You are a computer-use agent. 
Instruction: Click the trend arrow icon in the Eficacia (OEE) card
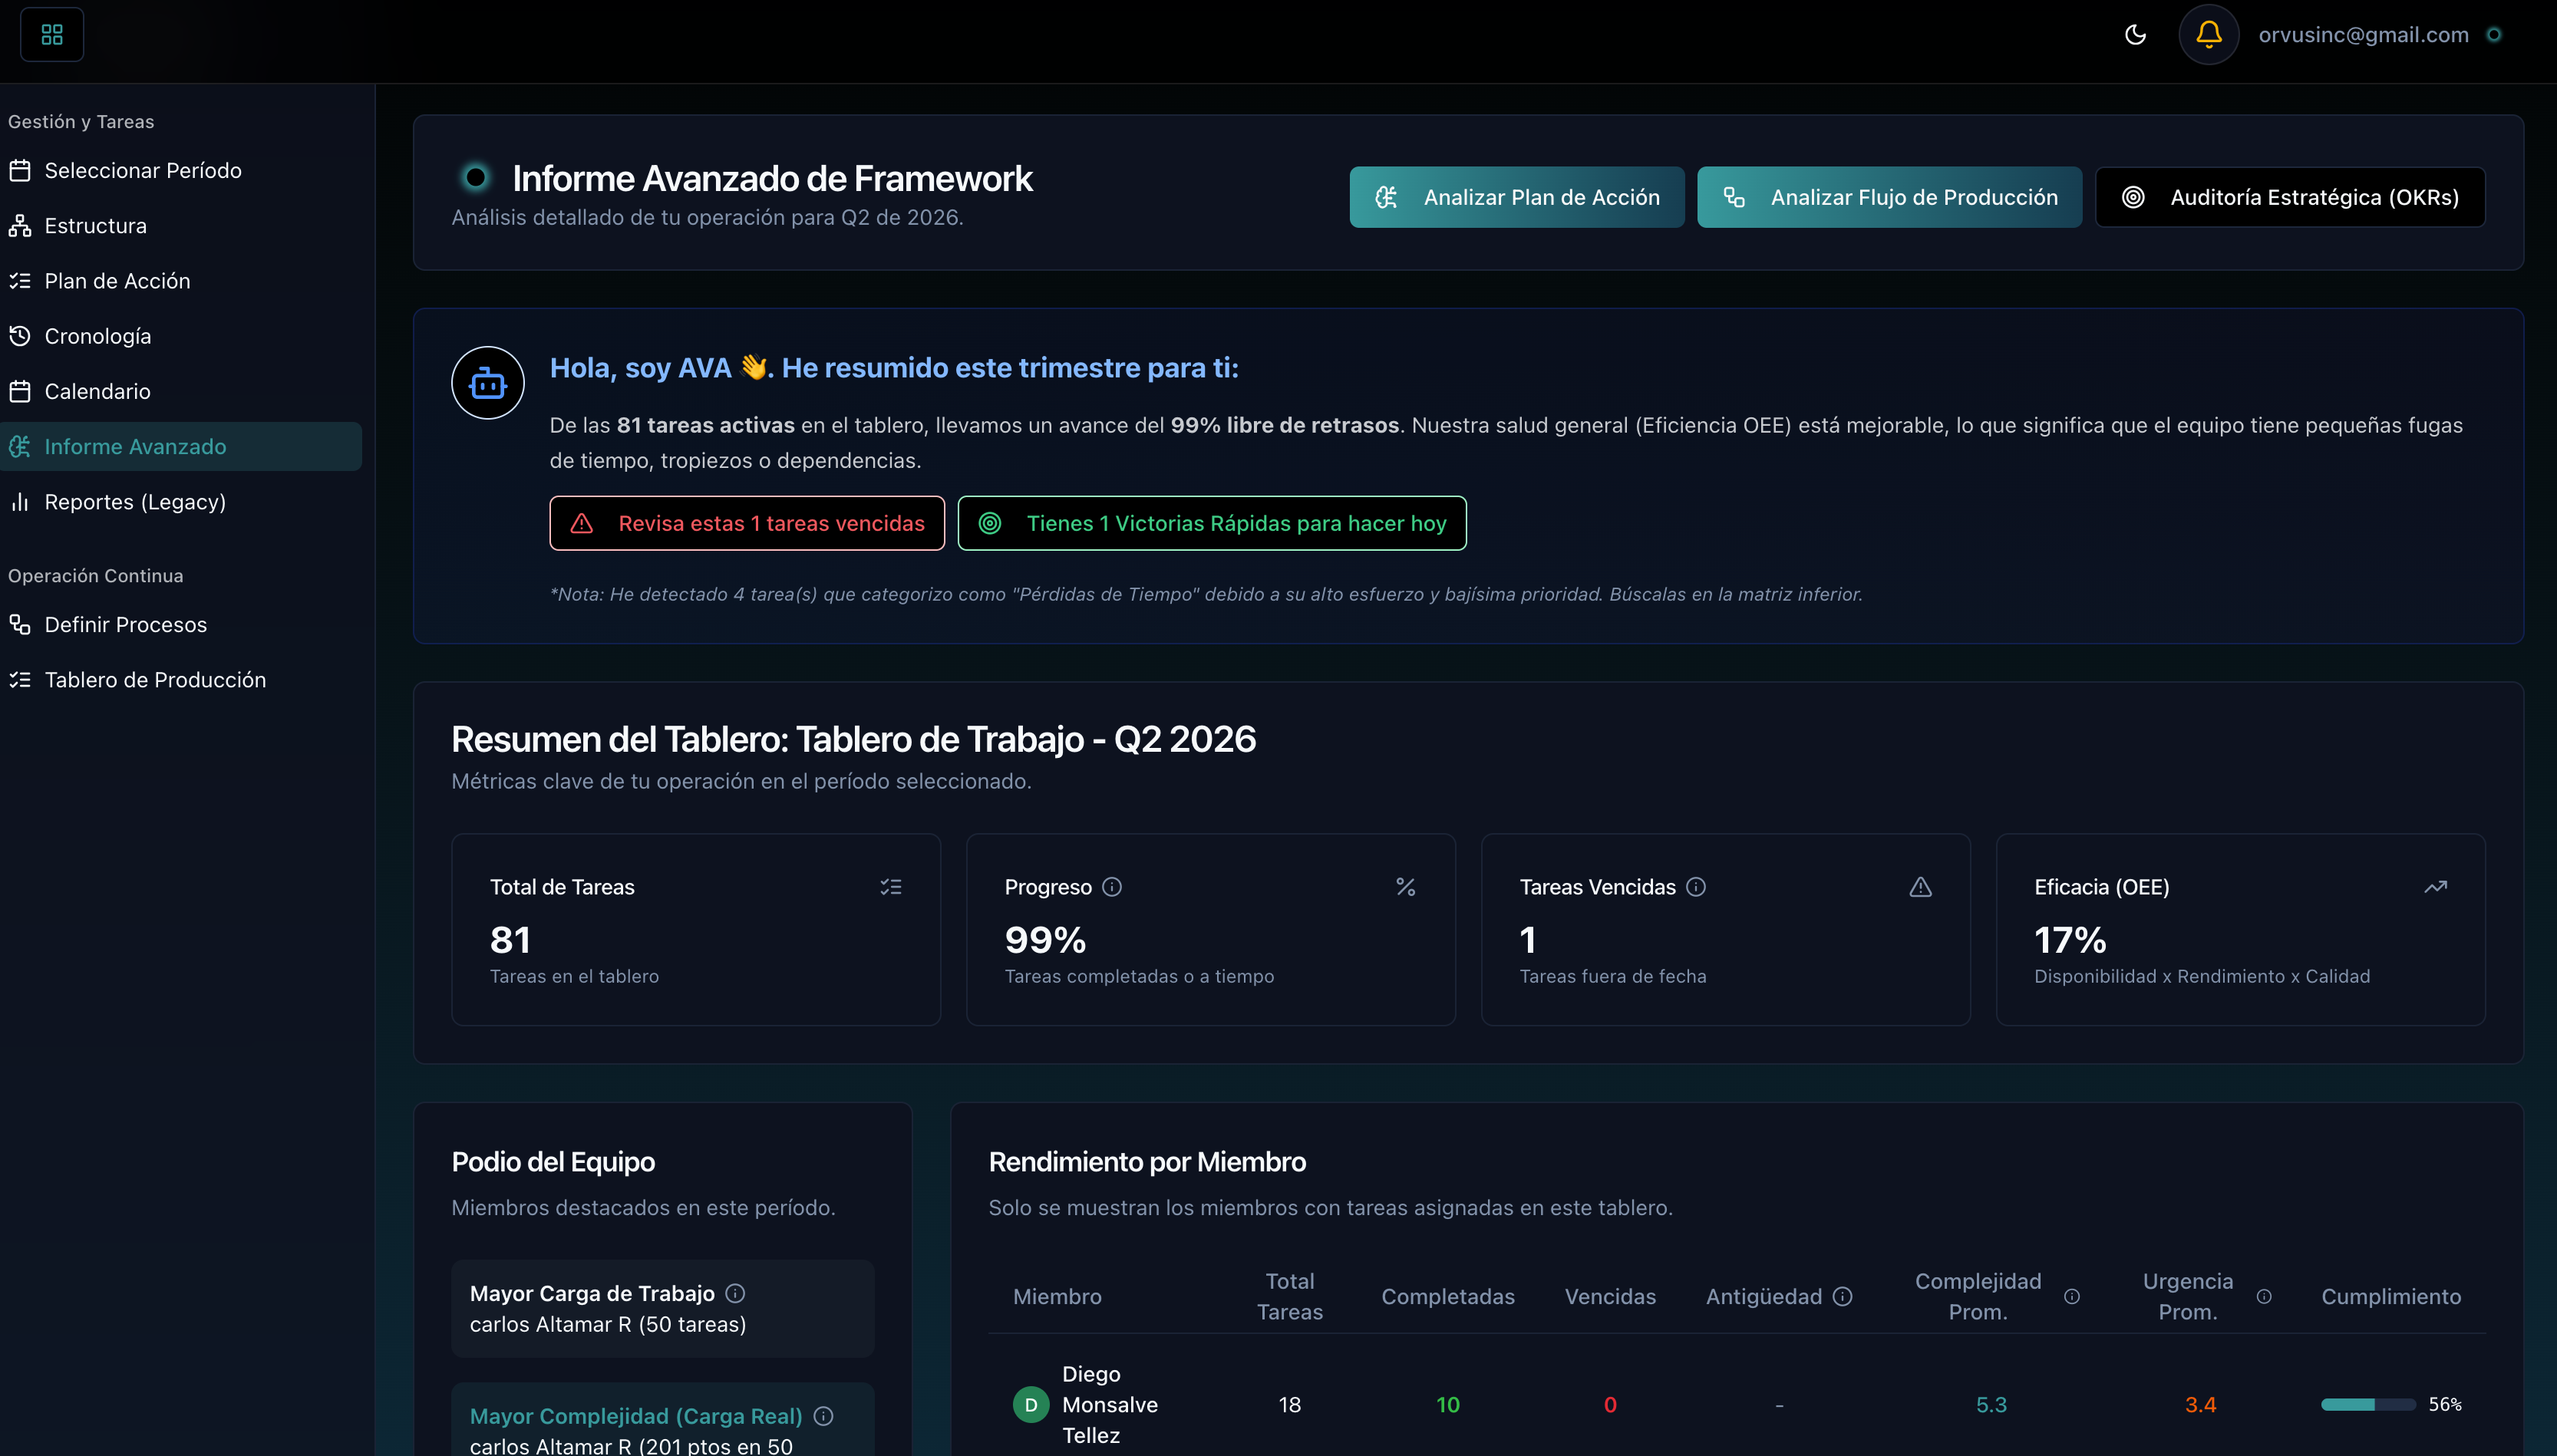coord(2436,887)
